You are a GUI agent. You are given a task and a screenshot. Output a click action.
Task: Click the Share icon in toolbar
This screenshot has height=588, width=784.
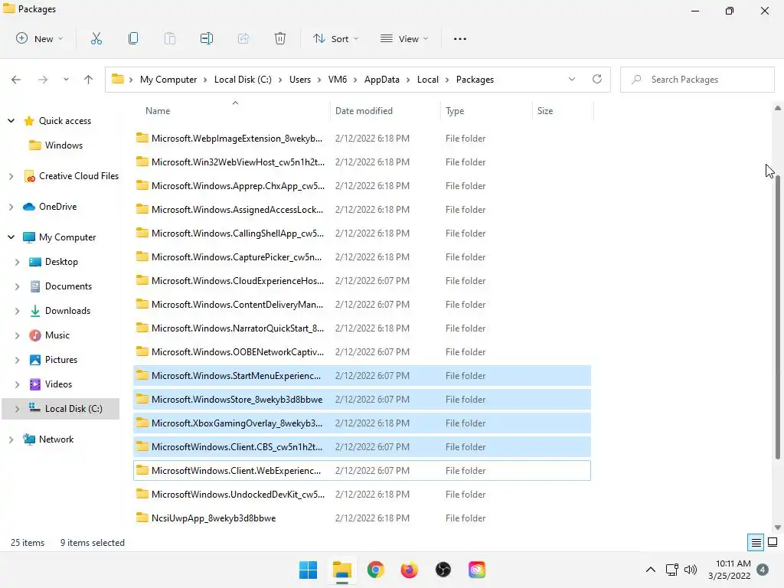(243, 38)
